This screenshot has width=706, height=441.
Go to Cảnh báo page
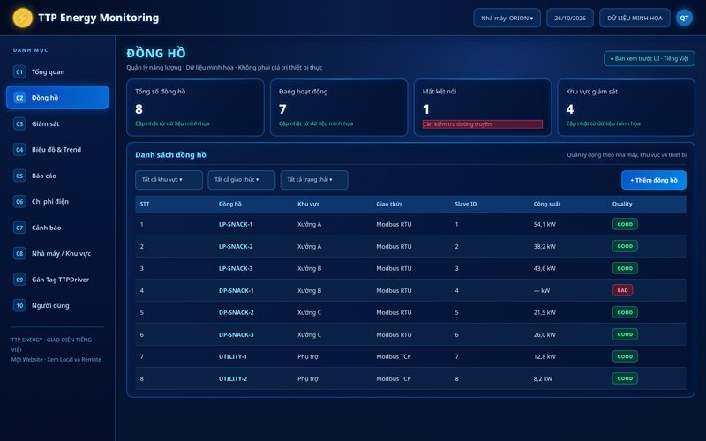(57, 228)
